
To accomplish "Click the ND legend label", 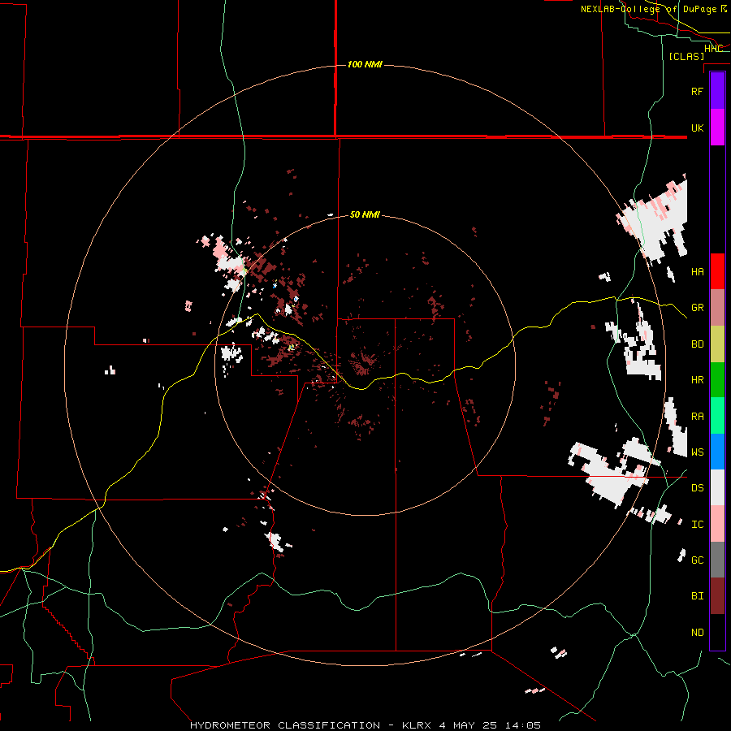I will (x=697, y=633).
